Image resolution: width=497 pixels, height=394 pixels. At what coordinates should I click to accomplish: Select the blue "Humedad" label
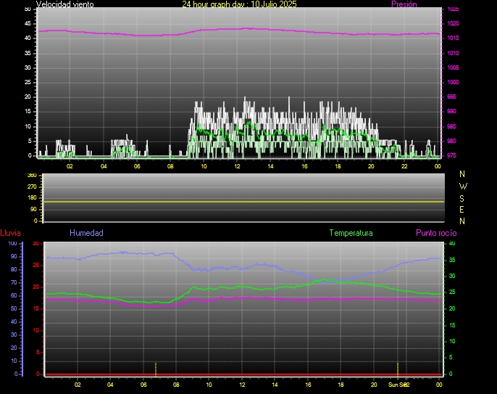point(86,233)
